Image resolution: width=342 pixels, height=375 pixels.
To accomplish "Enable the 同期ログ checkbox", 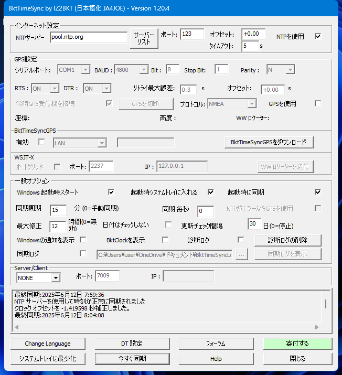I will (x=83, y=253).
